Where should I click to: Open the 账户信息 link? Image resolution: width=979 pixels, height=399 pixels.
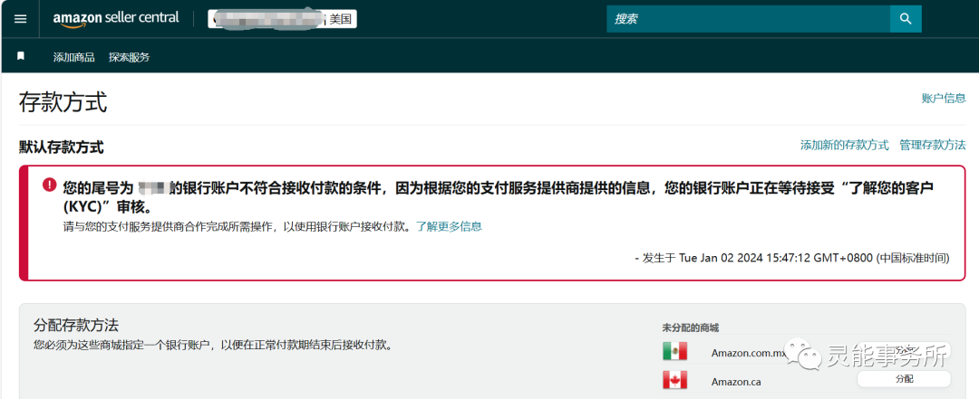coord(944,98)
